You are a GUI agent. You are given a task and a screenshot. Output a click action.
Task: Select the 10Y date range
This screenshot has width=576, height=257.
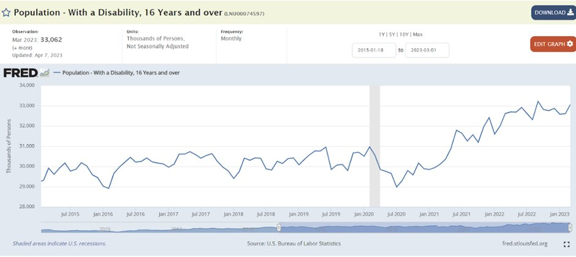pyautogui.click(x=404, y=34)
